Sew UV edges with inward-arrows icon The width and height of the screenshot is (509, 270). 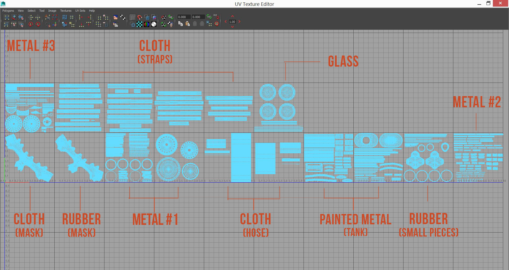55,17
